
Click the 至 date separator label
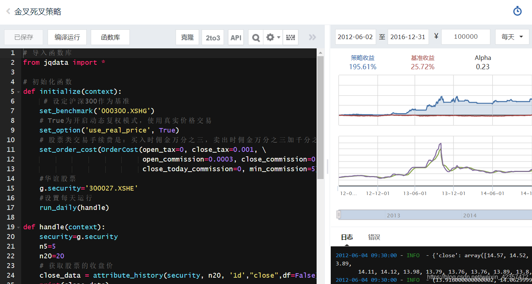click(382, 37)
